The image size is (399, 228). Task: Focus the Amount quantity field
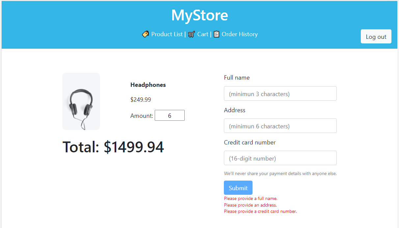click(x=170, y=115)
